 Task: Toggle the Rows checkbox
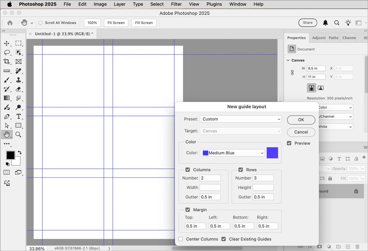[240, 169]
